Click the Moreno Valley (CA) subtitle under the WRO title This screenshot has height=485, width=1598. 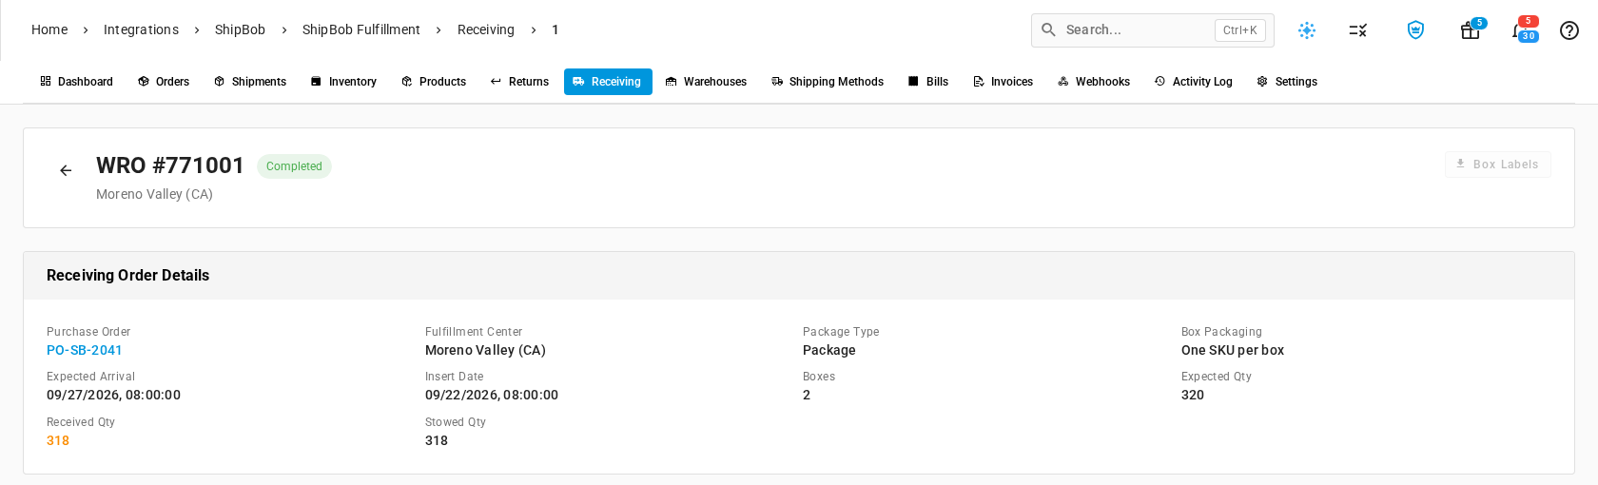pos(154,194)
